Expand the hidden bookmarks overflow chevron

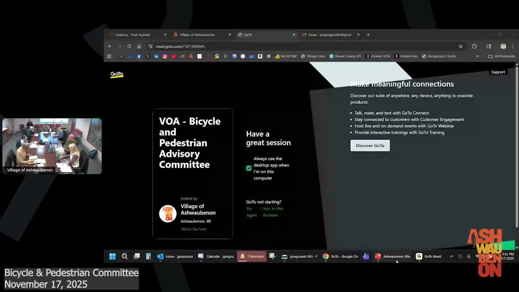pos(477,56)
